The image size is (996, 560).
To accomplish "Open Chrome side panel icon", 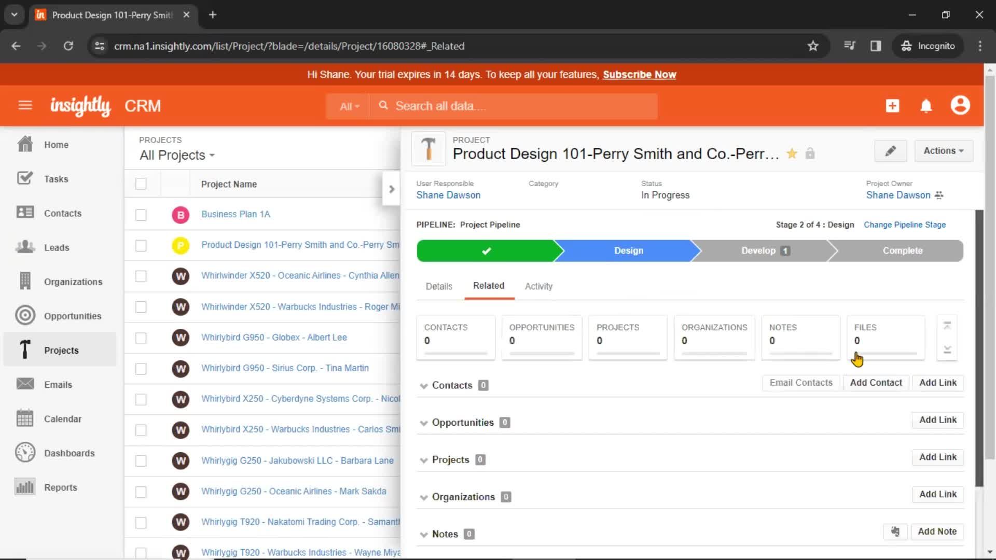I will pos(876,46).
